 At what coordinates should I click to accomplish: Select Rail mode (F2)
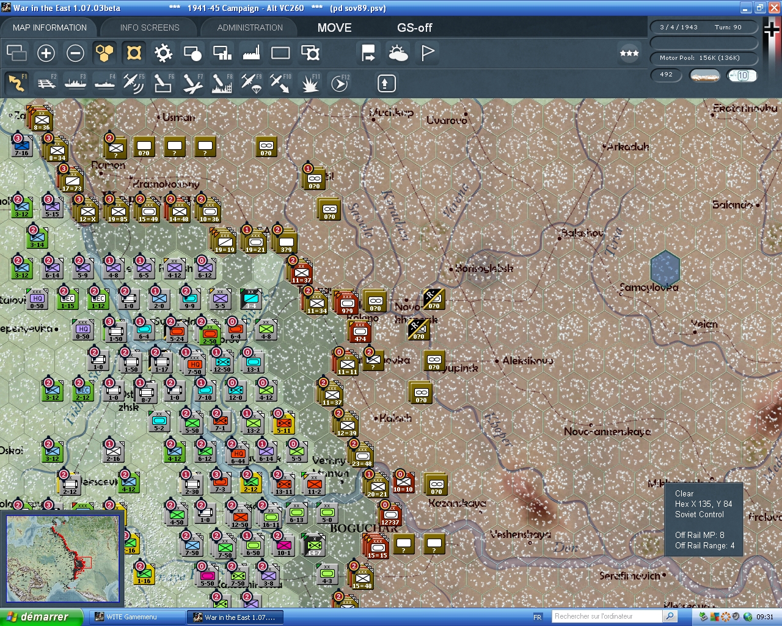tap(46, 83)
